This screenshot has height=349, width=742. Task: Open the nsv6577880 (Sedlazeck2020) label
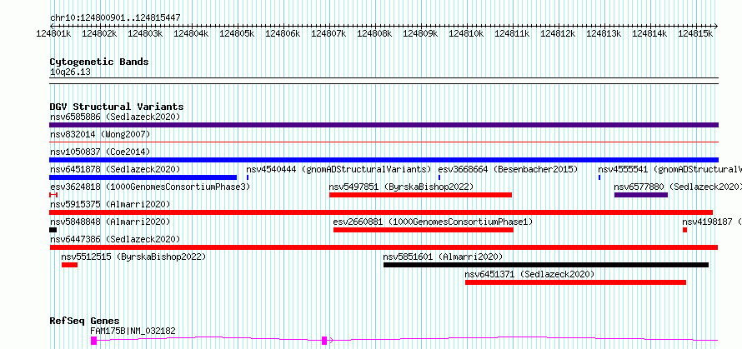(x=678, y=187)
